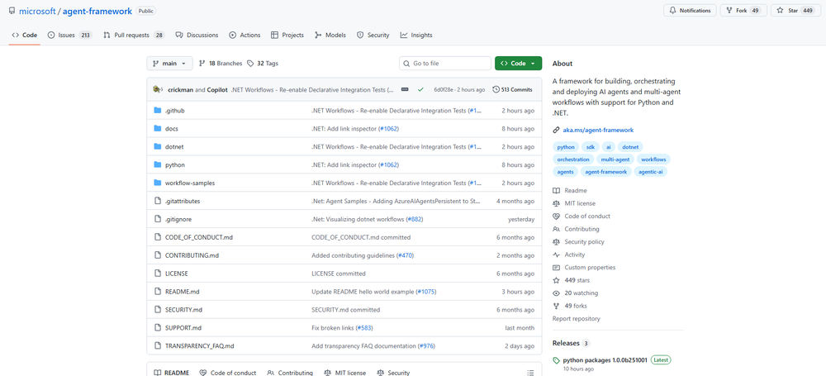Click the .gitignore file icon

tap(157, 219)
